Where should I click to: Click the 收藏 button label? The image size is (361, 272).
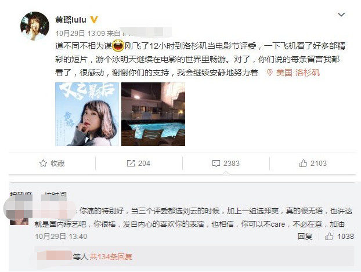point(57,163)
